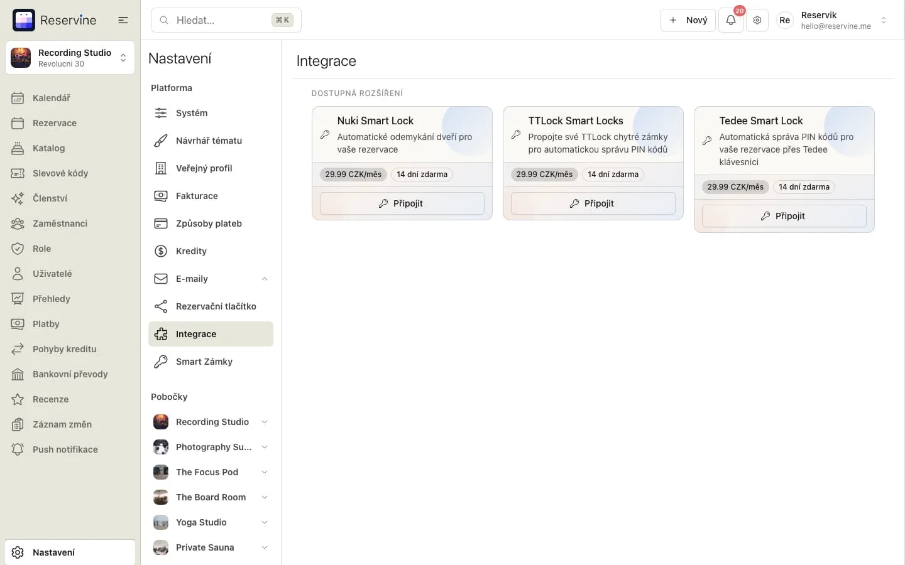Open Způsoby plateb settings
The image size is (905, 565).
coord(211,223)
